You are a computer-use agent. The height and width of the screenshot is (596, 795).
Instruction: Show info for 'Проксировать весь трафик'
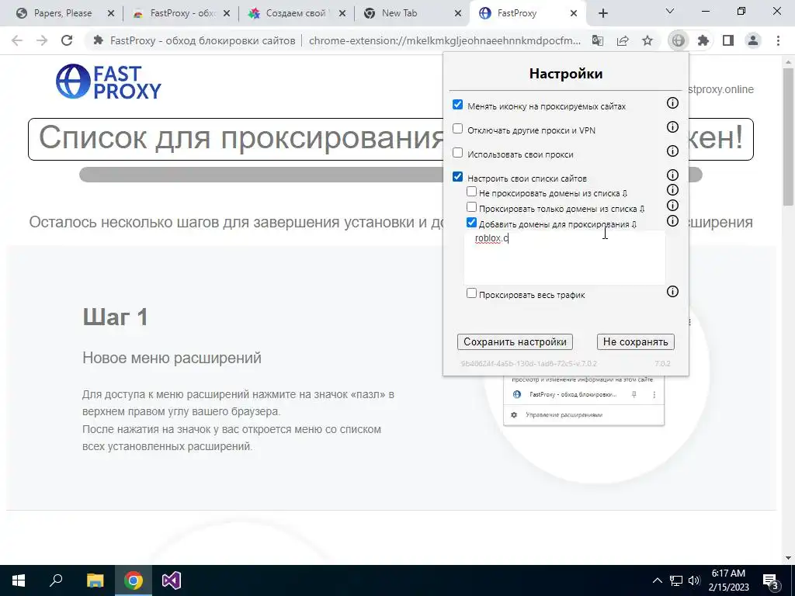[672, 292]
